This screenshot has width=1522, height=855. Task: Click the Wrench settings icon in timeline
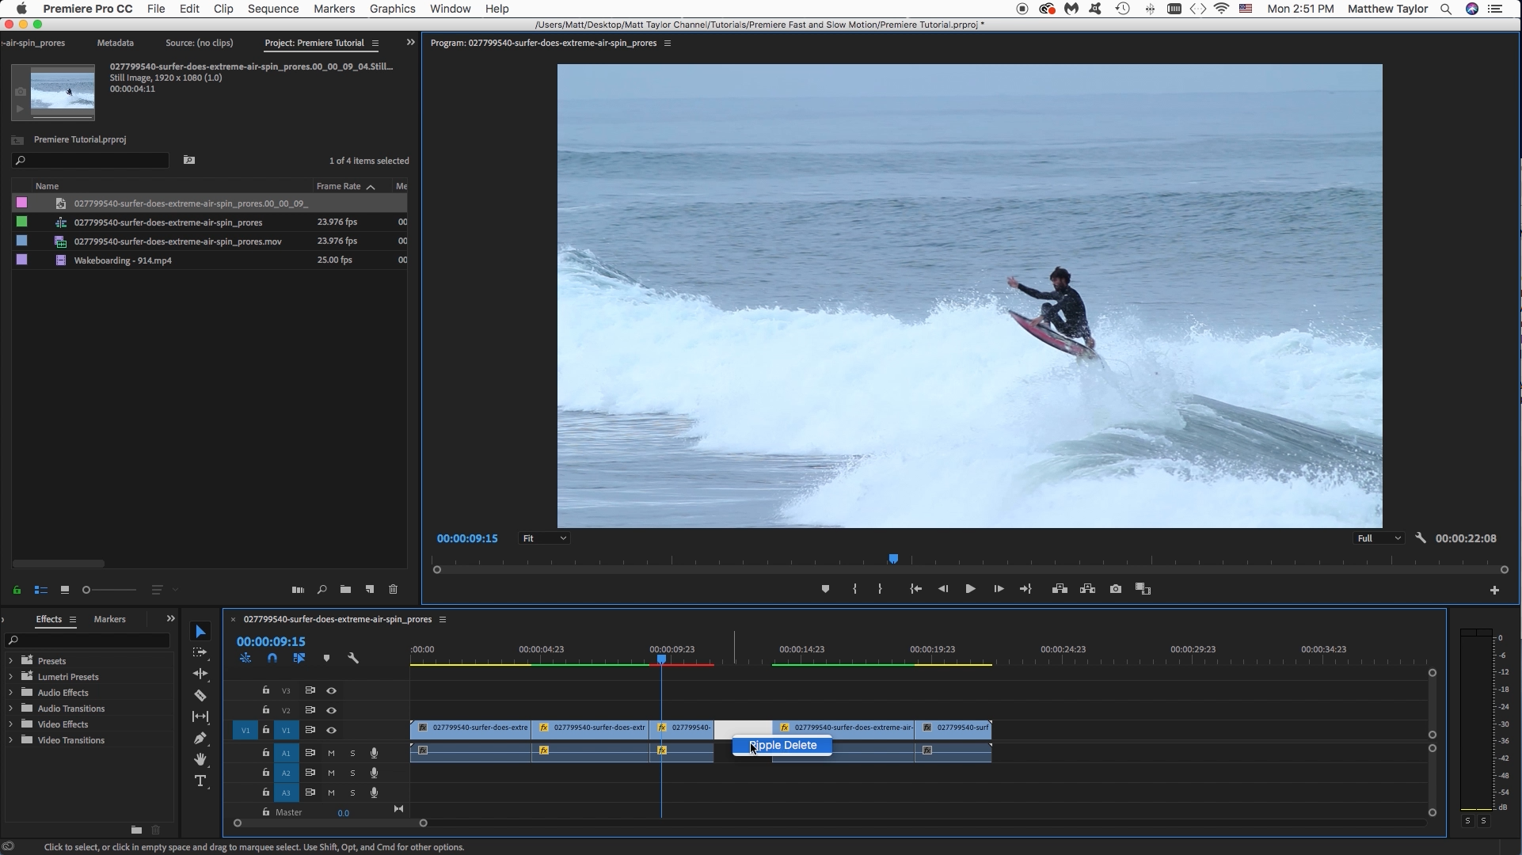[353, 657]
